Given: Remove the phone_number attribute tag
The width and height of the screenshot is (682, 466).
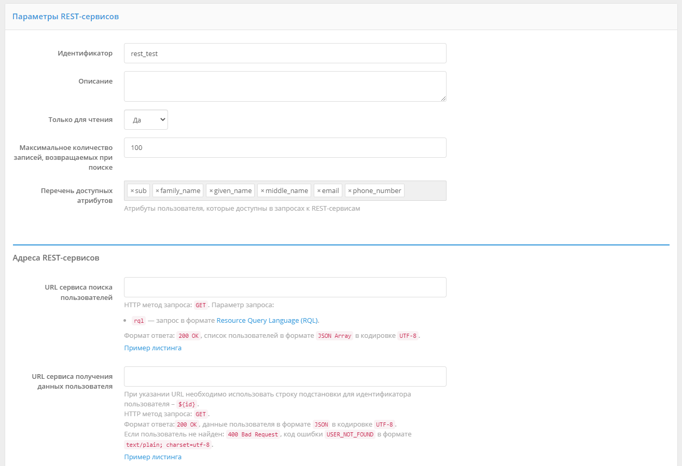Looking at the screenshot, I should click(350, 191).
